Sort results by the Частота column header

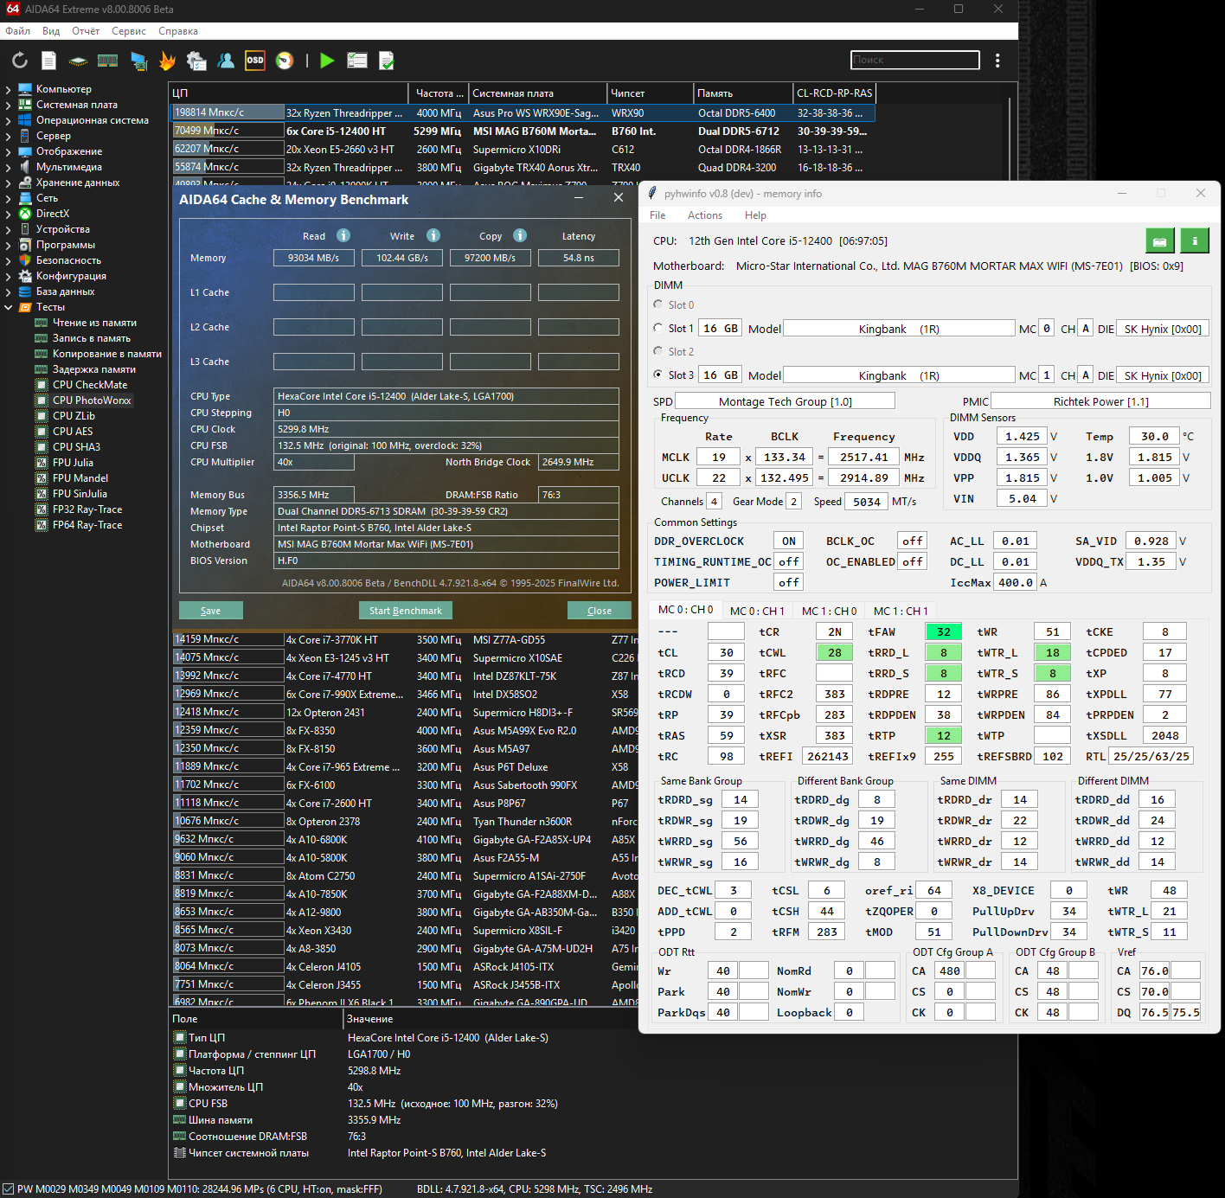tap(439, 93)
